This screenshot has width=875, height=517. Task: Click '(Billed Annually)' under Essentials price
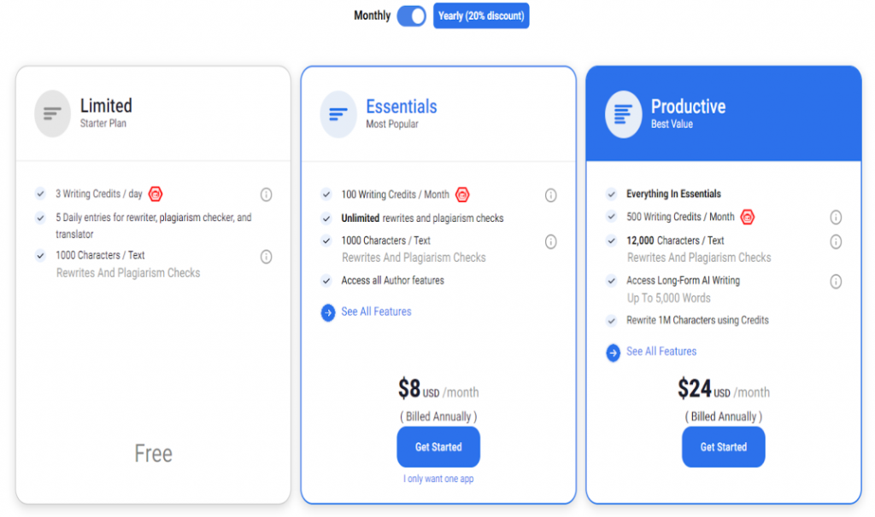click(x=438, y=416)
